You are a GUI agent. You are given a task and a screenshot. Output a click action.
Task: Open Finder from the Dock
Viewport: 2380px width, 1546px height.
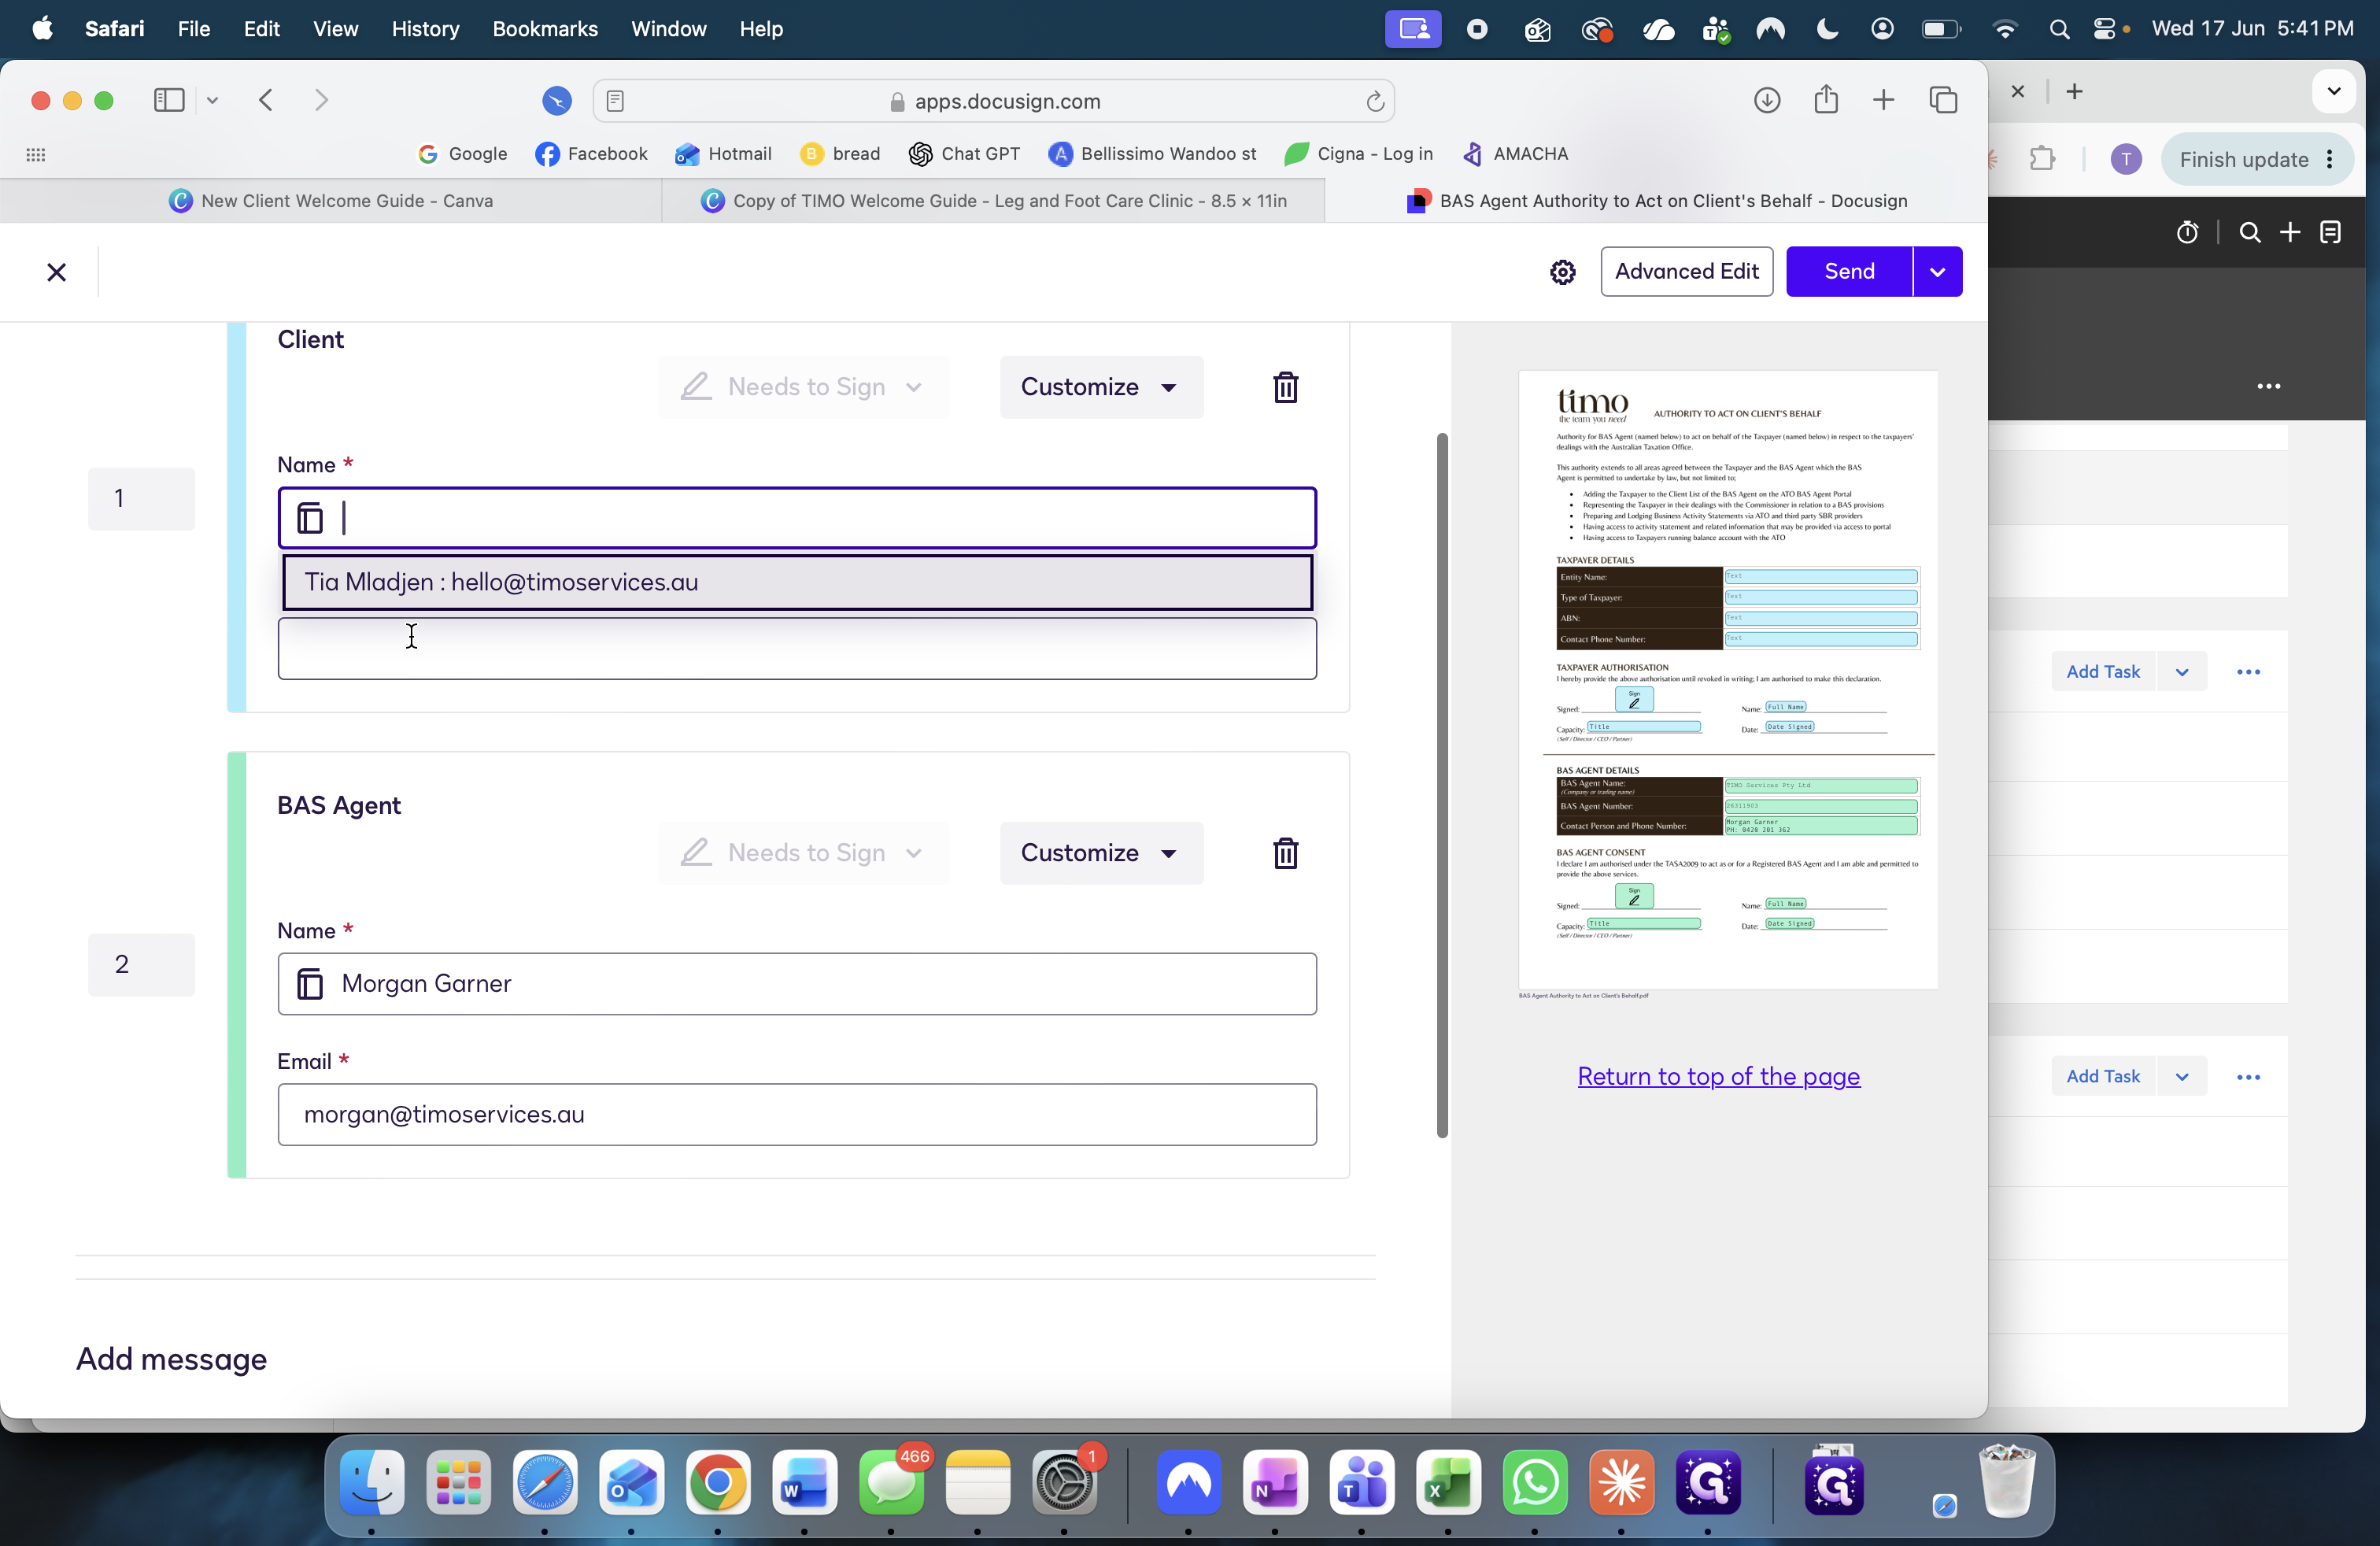click(372, 1482)
